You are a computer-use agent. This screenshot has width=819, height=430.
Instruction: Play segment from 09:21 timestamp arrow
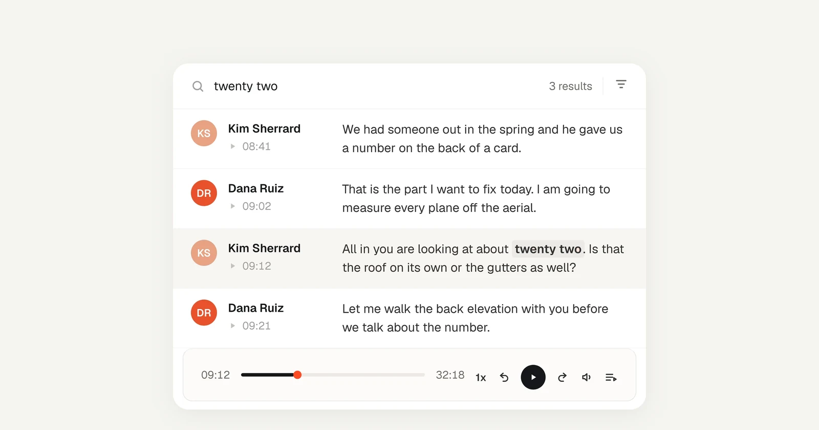(x=233, y=326)
